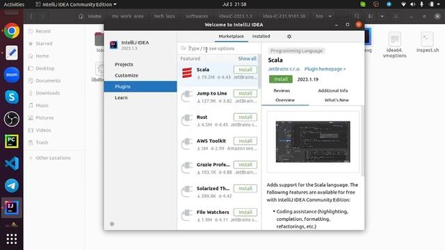Click the Files window view toggle icon
This screenshot has width=445, height=250.
(x=371, y=17)
